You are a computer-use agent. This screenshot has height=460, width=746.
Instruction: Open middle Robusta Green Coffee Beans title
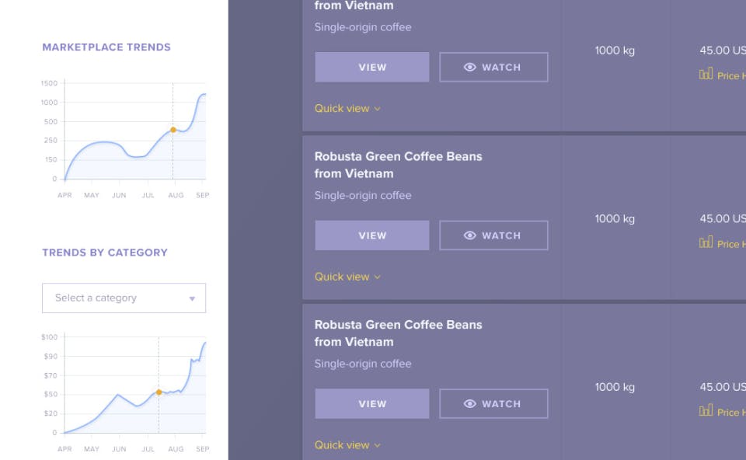point(398,165)
